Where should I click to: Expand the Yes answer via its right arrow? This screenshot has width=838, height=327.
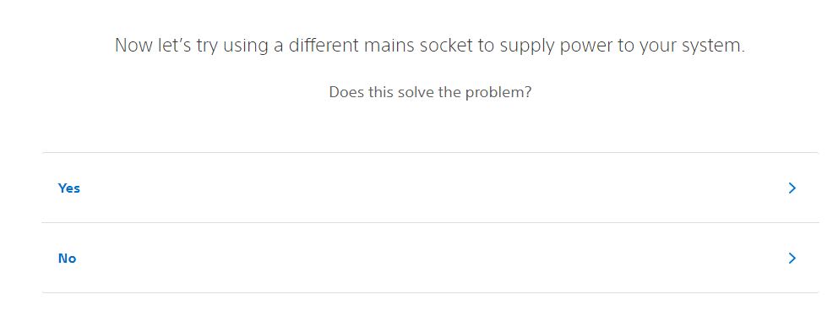pyautogui.click(x=792, y=188)
